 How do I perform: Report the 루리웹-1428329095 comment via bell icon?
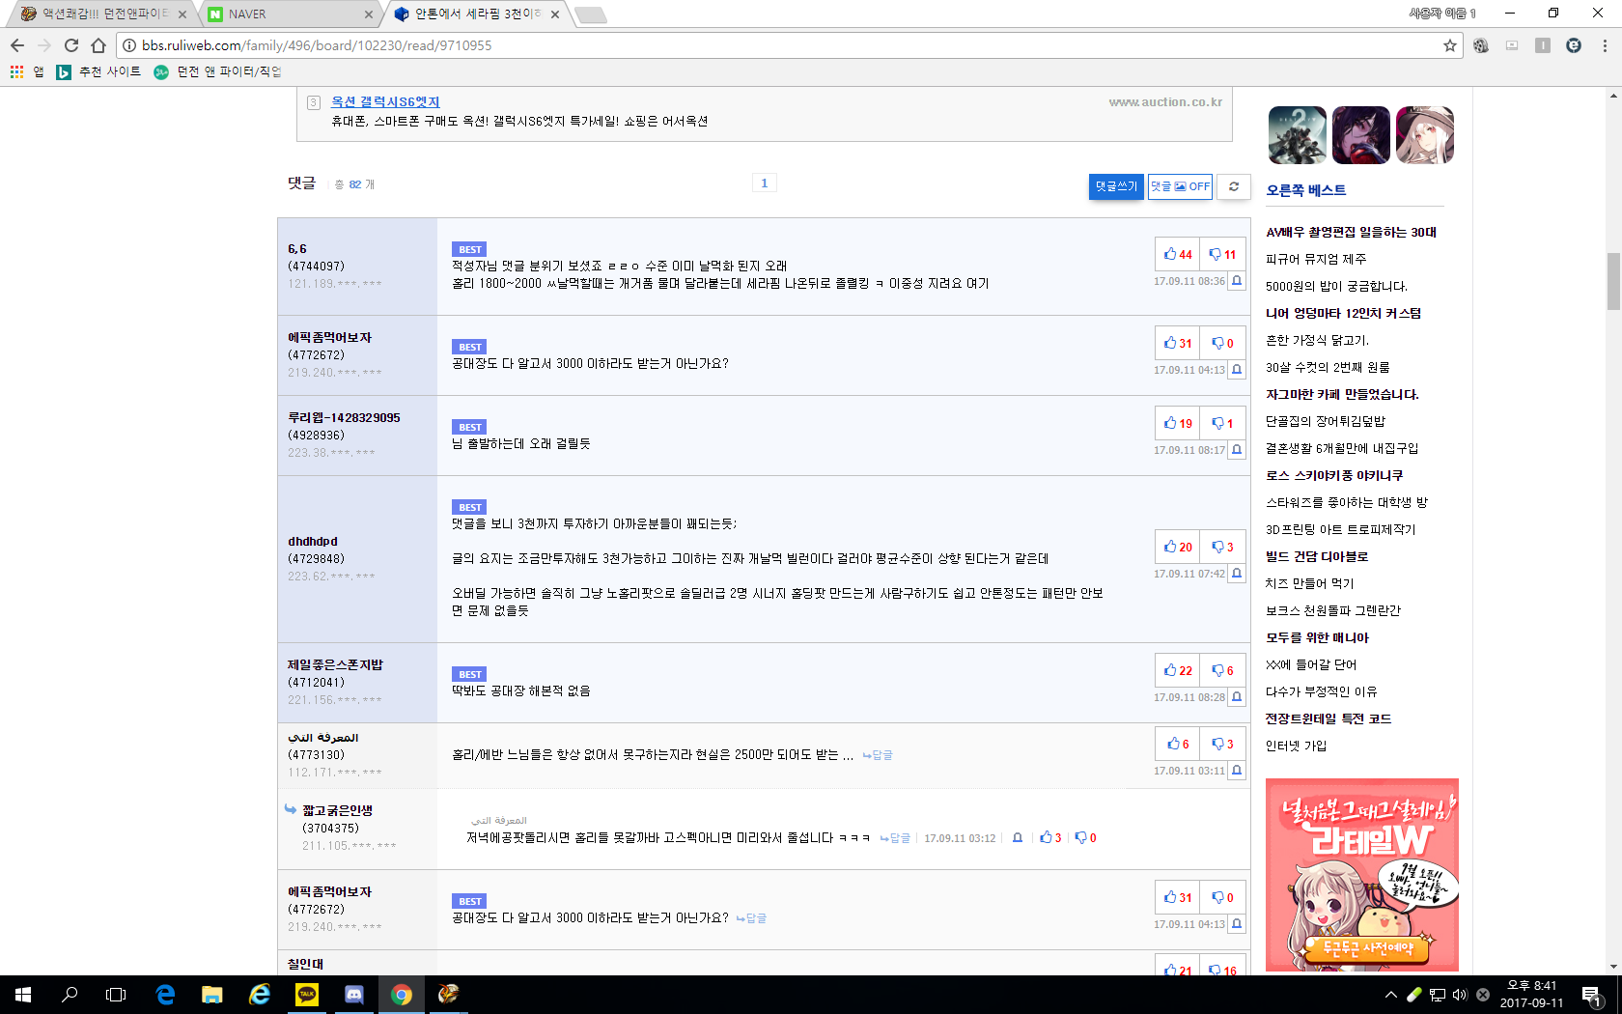click(x=1237, y=450)
